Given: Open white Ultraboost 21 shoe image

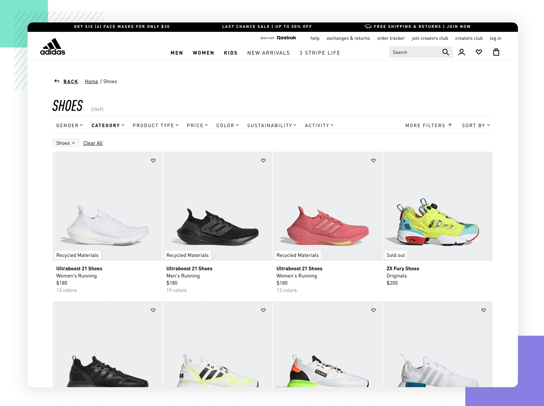Looking at the screenshot, I should 107,206.
